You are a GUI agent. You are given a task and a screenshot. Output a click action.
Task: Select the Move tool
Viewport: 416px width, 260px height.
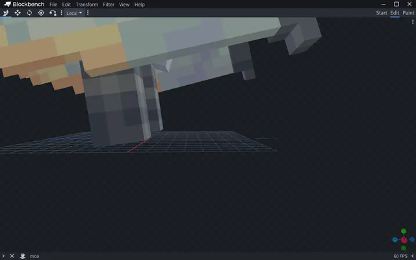18,13
